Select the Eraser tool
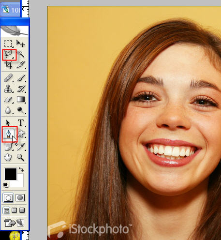The width and height of the screenshot is (221, 240). [8, 99]
